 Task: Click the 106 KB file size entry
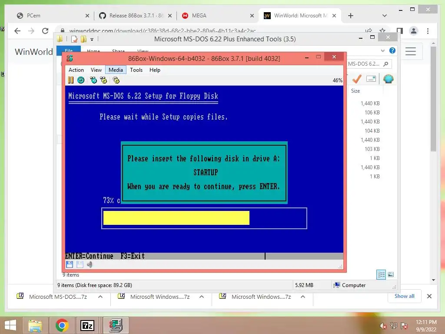[372, 113]
